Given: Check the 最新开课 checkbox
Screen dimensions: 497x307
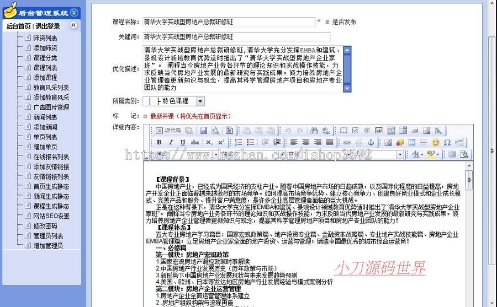Looking at the screenshot, I should [x=145, y=116].
